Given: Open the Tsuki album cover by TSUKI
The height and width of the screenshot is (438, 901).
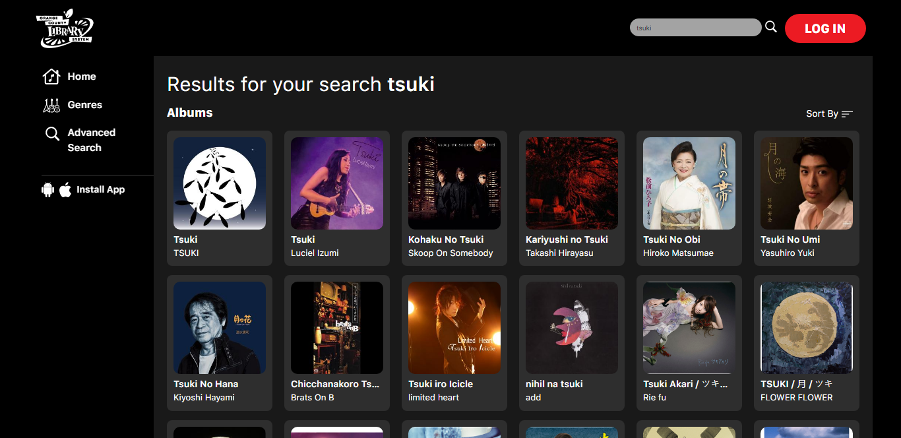Looking at the screenshot, I should (220, 183).
